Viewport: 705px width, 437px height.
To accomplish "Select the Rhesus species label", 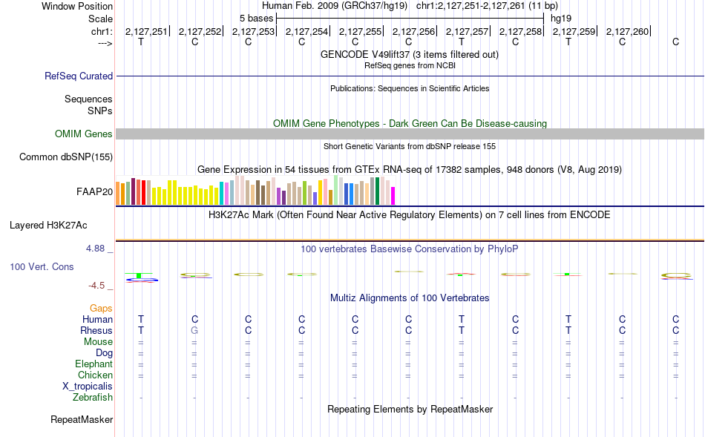I will [96, 330].
